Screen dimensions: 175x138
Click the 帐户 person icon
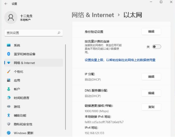[x=9, y=89]
